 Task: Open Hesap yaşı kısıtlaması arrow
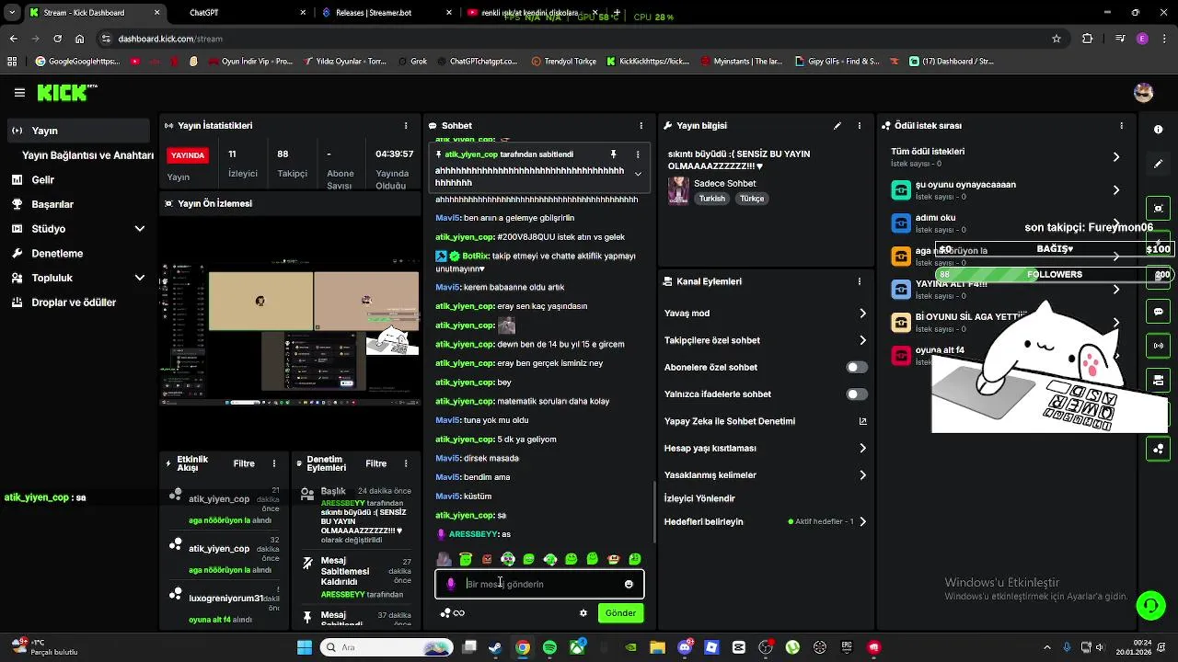pyautogui.click(x=862, y=448)
